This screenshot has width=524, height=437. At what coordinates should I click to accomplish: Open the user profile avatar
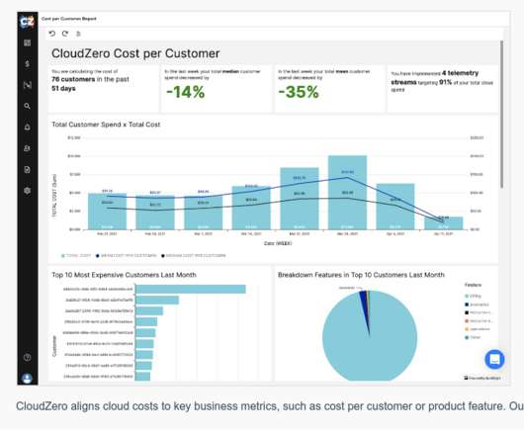pos(28,379)
